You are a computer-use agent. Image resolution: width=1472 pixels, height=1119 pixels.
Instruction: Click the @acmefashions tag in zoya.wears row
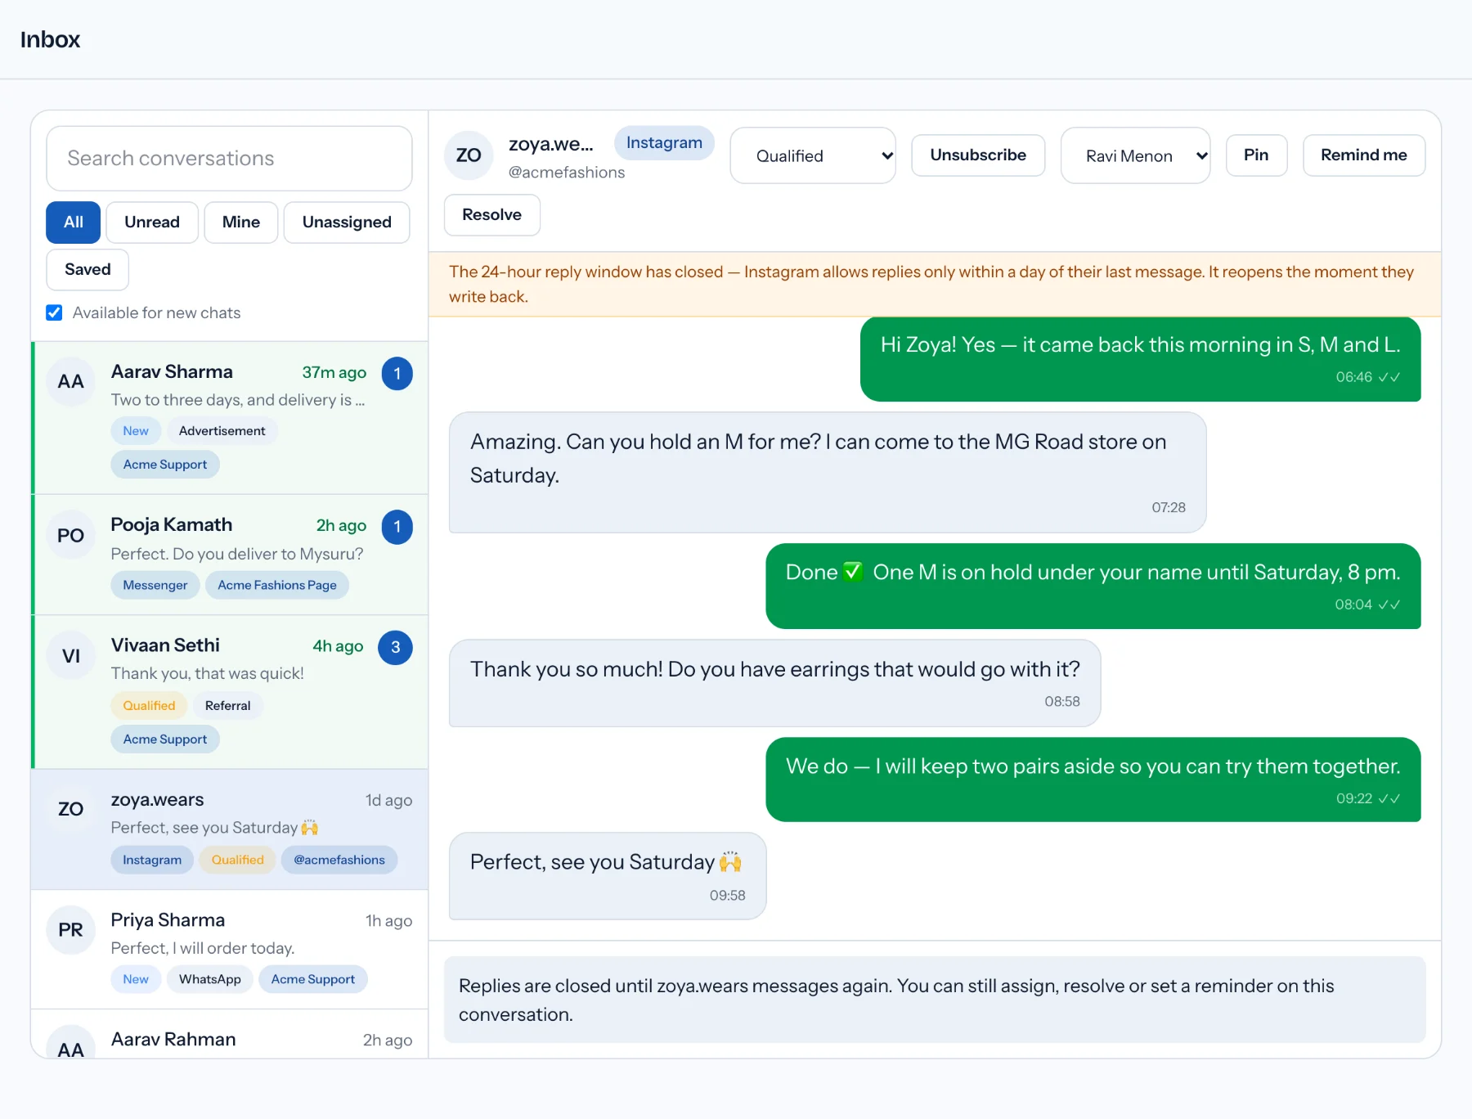tap(339, 861)
